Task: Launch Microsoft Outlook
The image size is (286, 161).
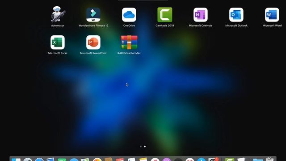Action: coord(236,15)
